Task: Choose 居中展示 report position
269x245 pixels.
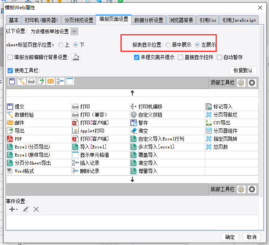Action: (x=168, y=45)
